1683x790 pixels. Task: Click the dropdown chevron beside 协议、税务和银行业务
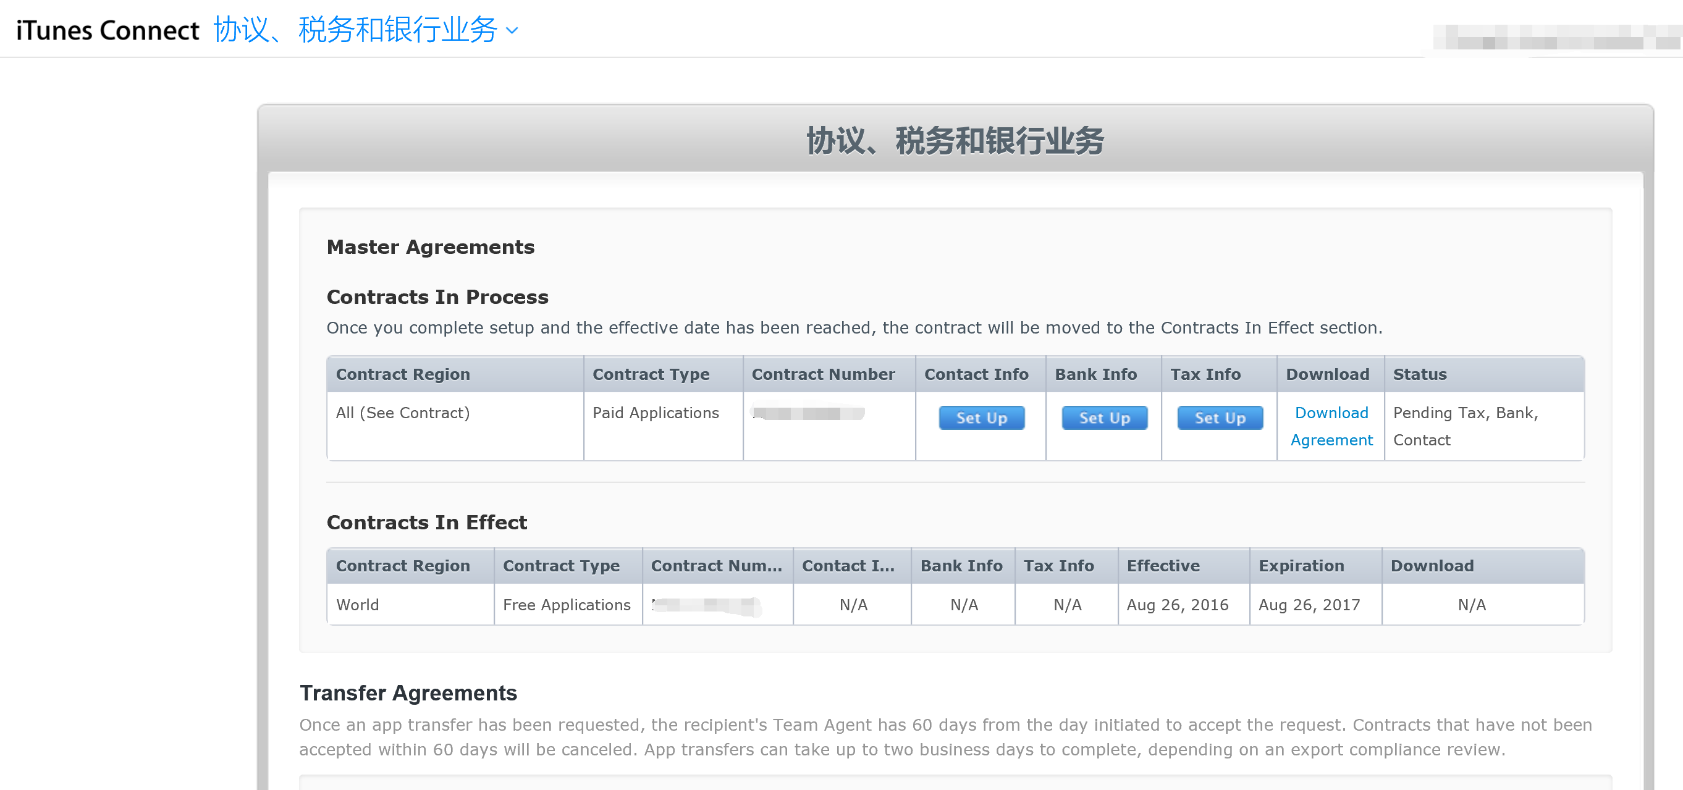click(x=512, y=31)
